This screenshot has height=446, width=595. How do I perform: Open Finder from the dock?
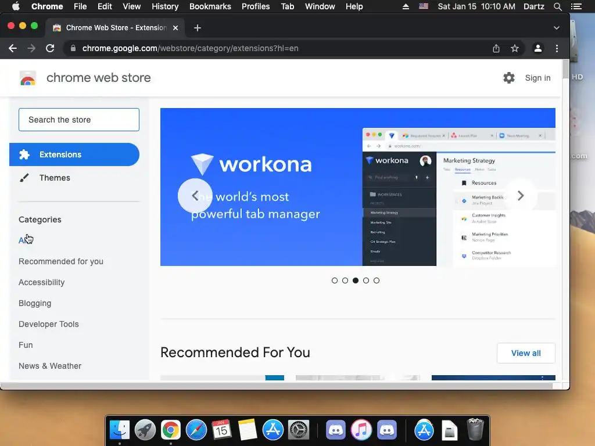click(120, 430)
